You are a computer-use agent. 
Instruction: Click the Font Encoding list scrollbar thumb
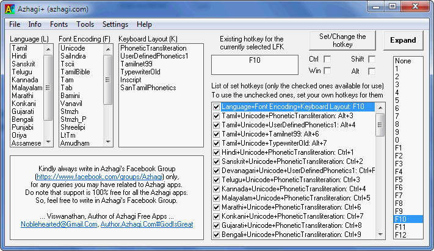click(108, 80)
